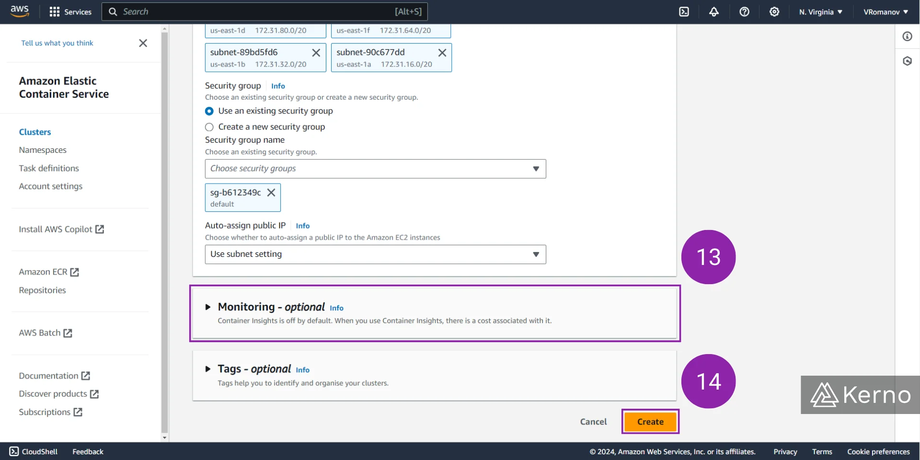Open Repositories in sidebar
Image resolution: width=920 pixels, height=460 pixels.
[42, 290]
